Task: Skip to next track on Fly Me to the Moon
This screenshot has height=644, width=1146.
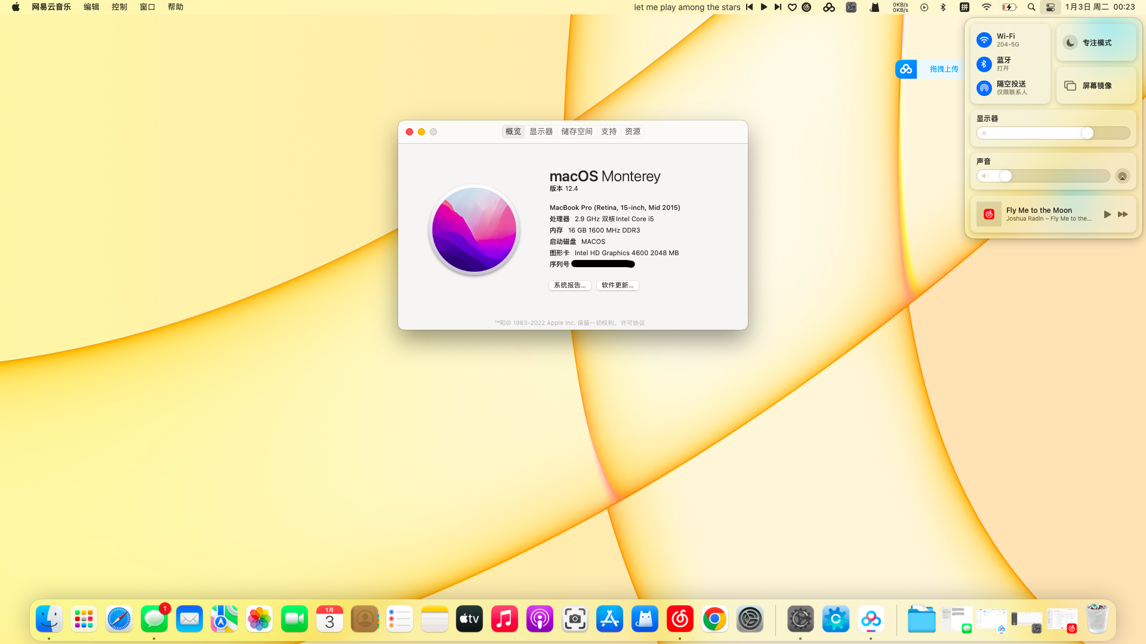Action: tap(1123, 214)
